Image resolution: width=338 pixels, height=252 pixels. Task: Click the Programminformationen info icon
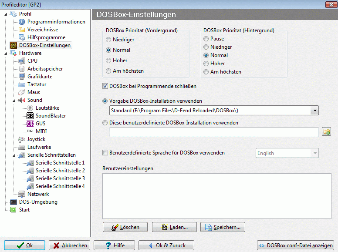click(x=22, y=22)
